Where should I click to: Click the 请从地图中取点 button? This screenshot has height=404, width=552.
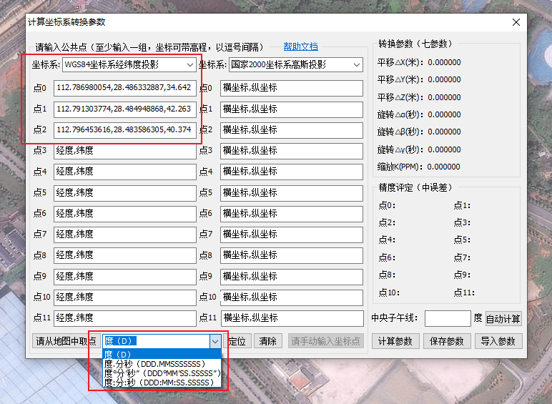coord(66,341)
